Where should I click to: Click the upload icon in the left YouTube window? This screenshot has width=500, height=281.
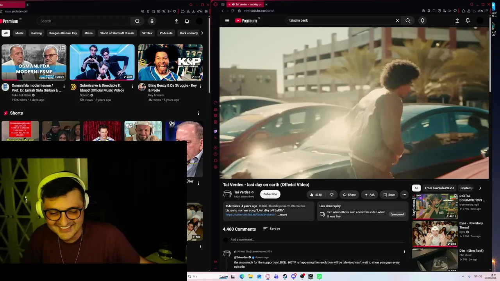pyautogui.click(x=177, y=21)
